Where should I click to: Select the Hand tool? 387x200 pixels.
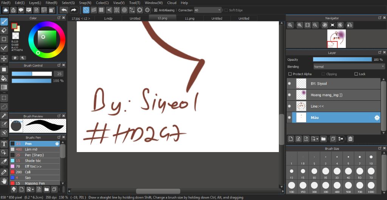point(4,181)
